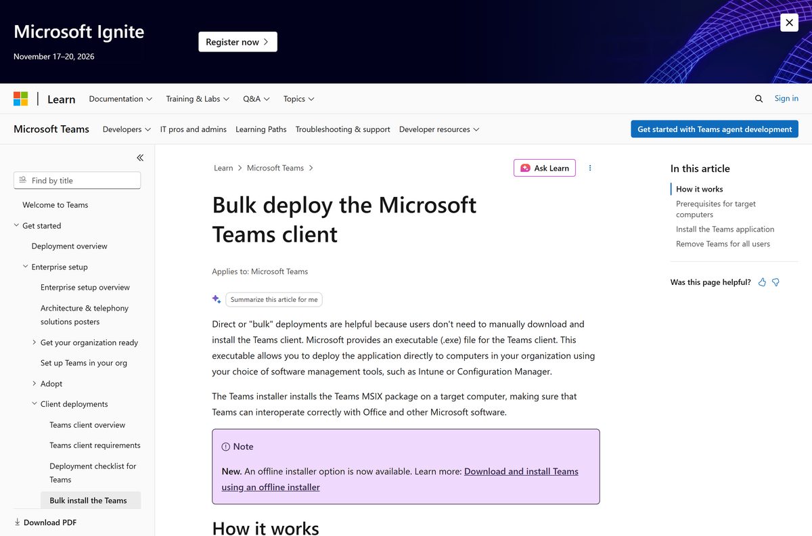
Task: Open Set up Teams in your org
Action: 84,363
